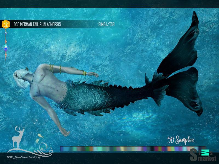Pick the leftmost blue swatch in color bar
Image resolution: width=219 pixels, height=164 pixels.
(x=62, y=149)
